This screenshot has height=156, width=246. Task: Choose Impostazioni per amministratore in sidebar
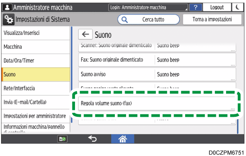[x=35, y=116]
